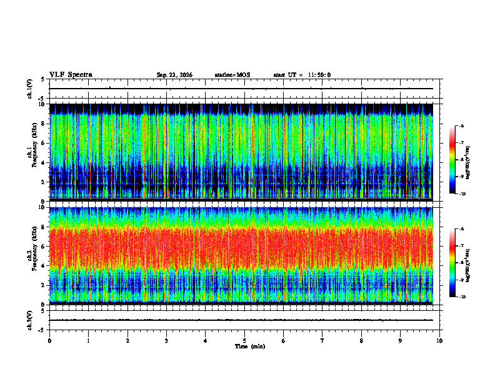
Task: Click the 9 minute tick label
Action: 400,341
